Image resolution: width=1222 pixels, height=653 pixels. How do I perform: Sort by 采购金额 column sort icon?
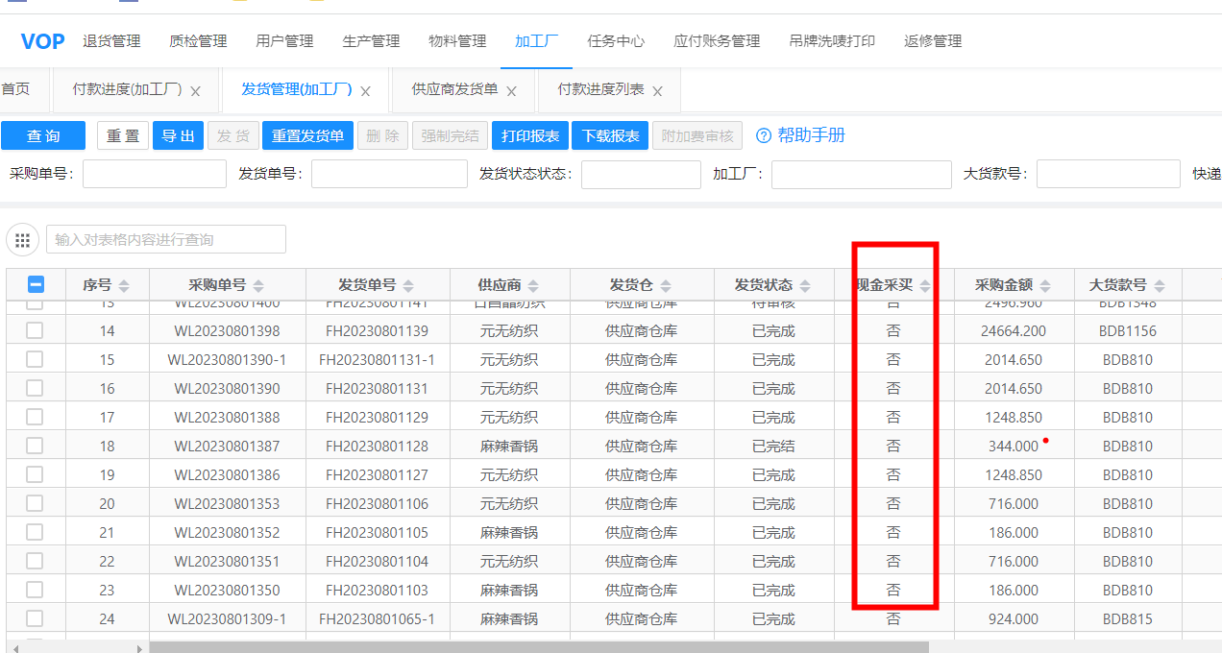(x=1045, y=286)
